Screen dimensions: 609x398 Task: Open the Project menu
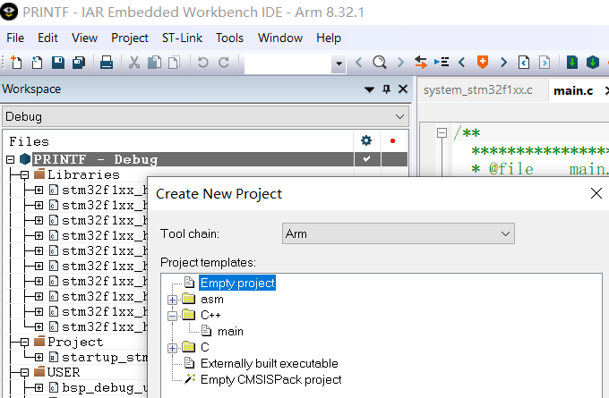pyautogui.click(x=130, y=38)
